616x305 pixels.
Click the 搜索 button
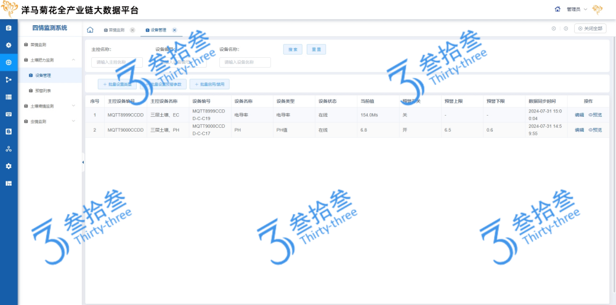pyautogui.click(x=293, y=49)
